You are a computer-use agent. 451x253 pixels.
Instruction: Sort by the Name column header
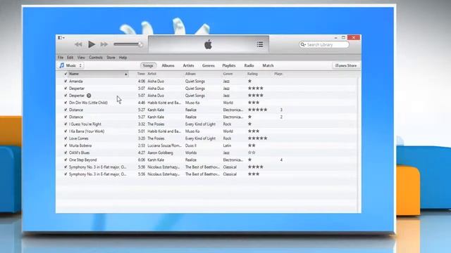pos(98,74)
